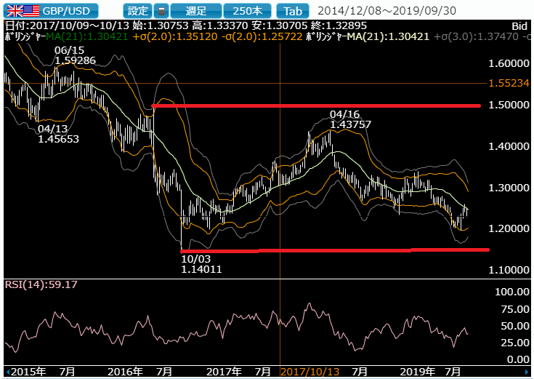This screenshot has width=534, height=379.
Task: Click the 高:1.33370 high value
Action: (220, 26)
